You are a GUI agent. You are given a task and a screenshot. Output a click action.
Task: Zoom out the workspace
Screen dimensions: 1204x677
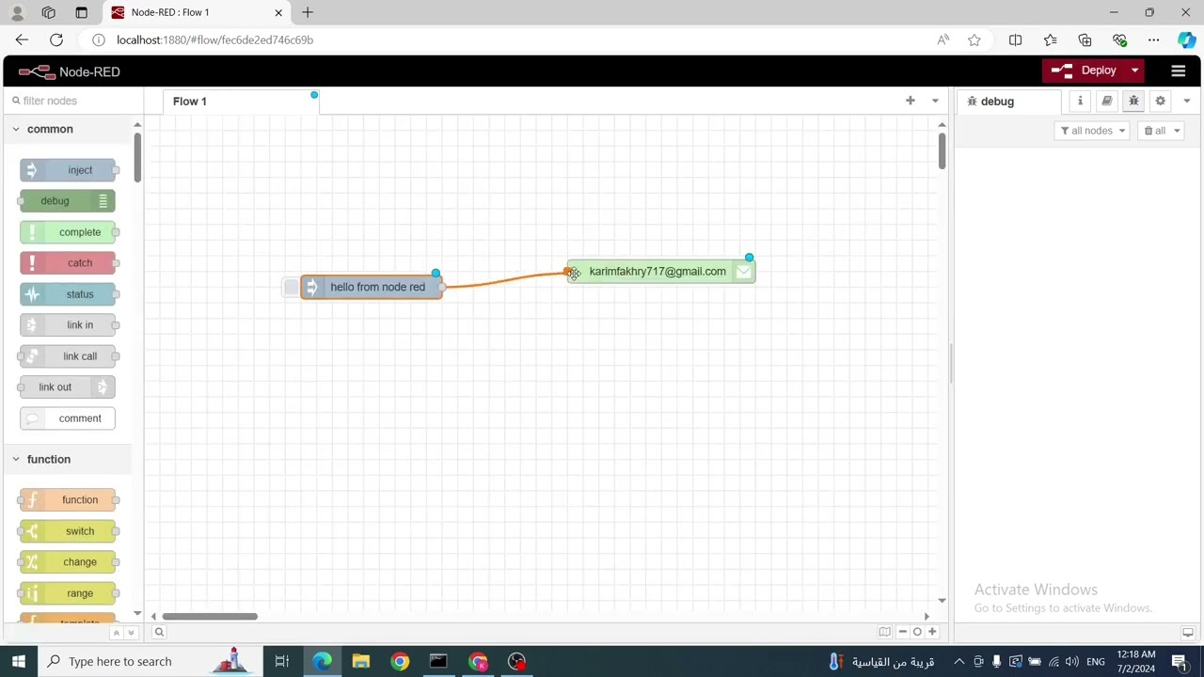903,632
